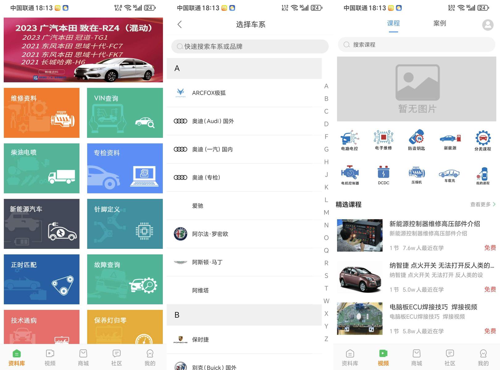Open course 新能源控制器维修高压部件介绍
This screenshot has width=500, height=370.
(417, 236)
